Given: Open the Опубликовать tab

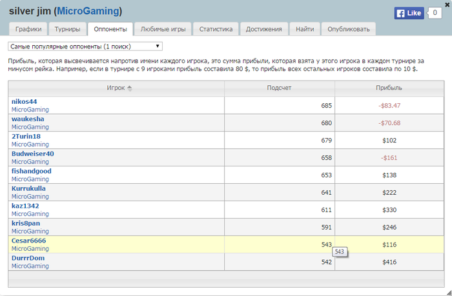Looking at the screenshot, I should [349, 29].
